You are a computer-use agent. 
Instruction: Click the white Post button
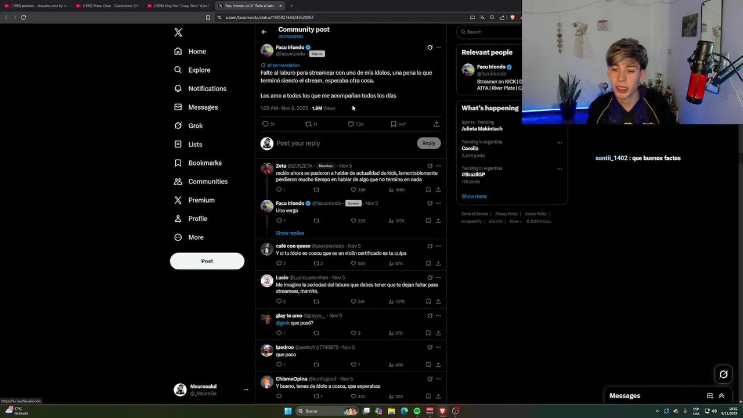pyautogui.click(x=207, y=261)
